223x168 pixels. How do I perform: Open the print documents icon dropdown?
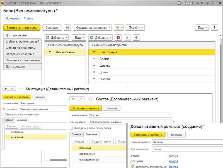(x=119, y=27)
